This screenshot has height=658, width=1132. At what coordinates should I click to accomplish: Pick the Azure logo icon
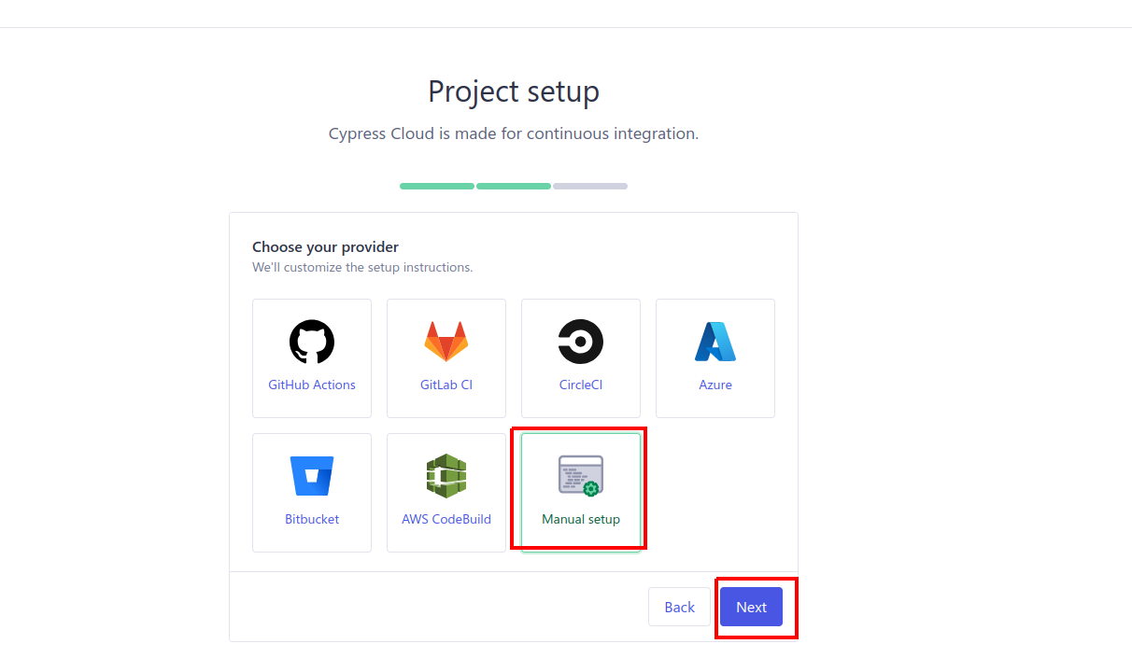[x=715, y=342]
